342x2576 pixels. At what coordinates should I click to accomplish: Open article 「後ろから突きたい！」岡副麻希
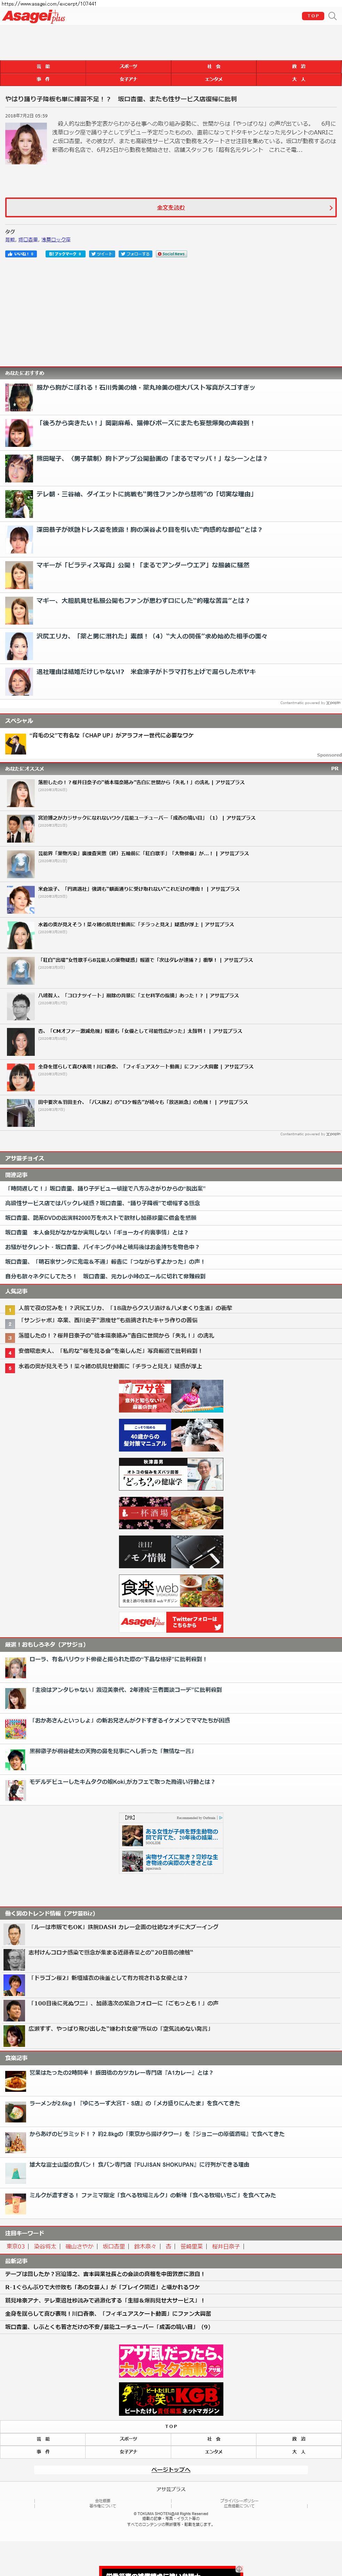[146, 423]
